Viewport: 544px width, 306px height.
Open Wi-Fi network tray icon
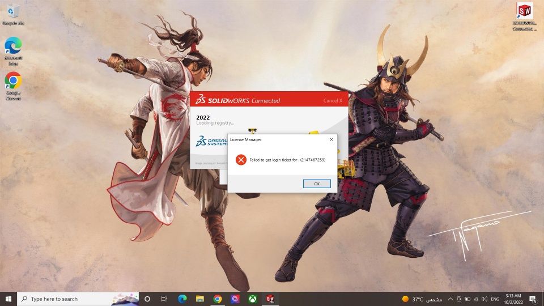476,299
